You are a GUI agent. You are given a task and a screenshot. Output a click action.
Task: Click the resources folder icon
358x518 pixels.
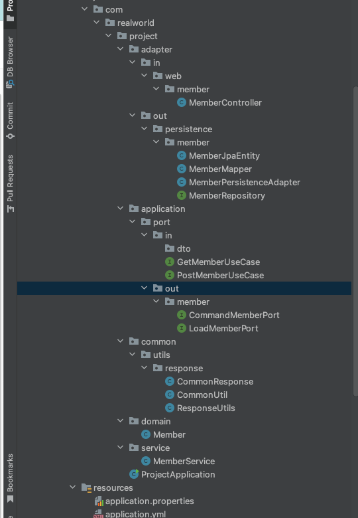click(86, 487)
